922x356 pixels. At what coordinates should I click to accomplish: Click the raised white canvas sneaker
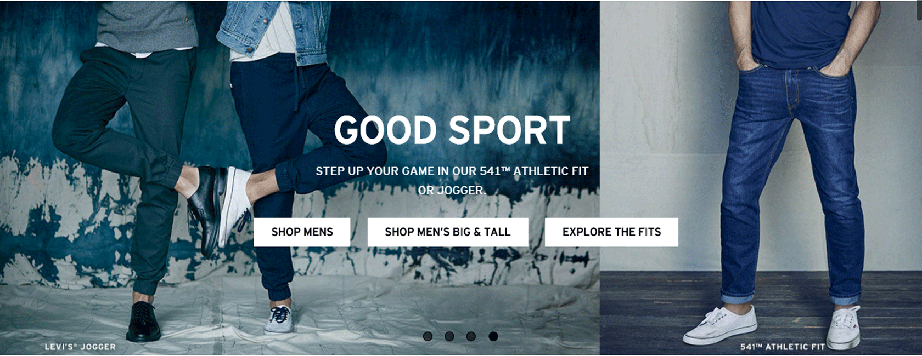coord(234,205)
